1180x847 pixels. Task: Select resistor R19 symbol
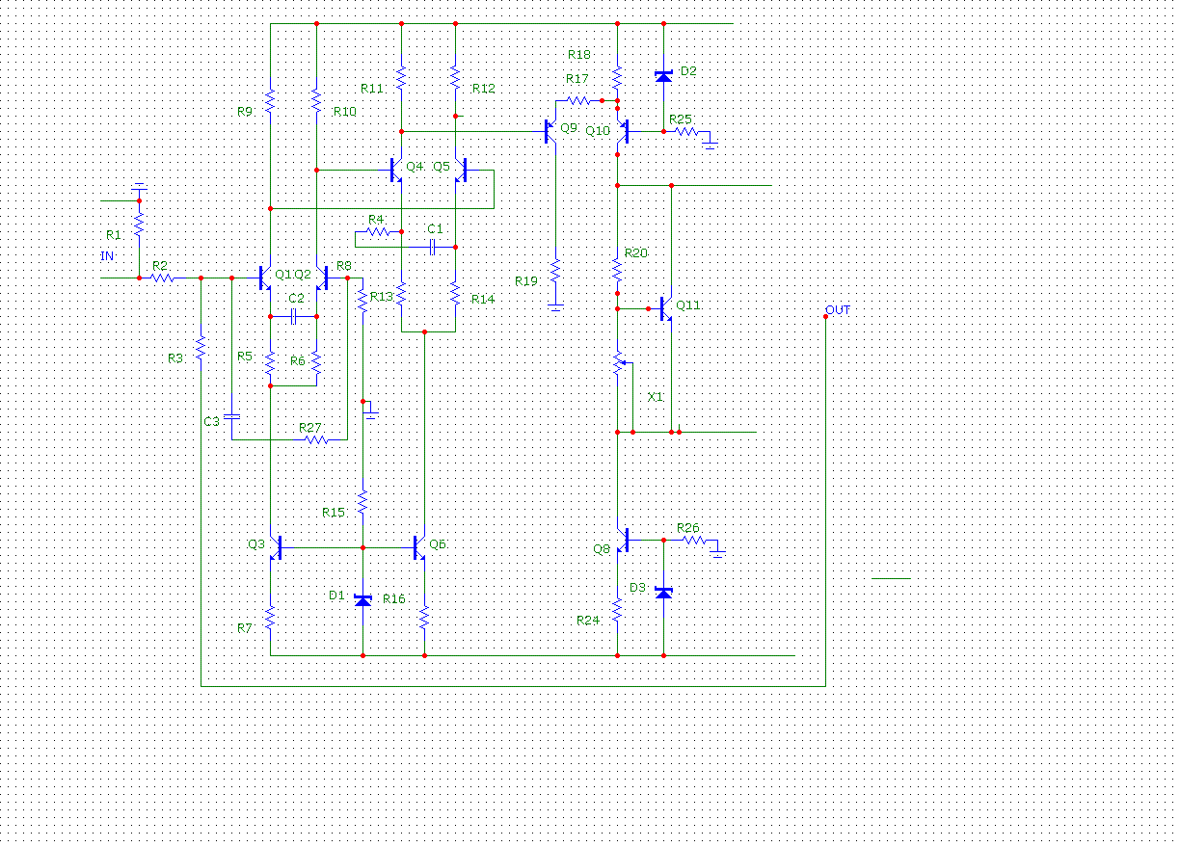click(x=555, y=270)
